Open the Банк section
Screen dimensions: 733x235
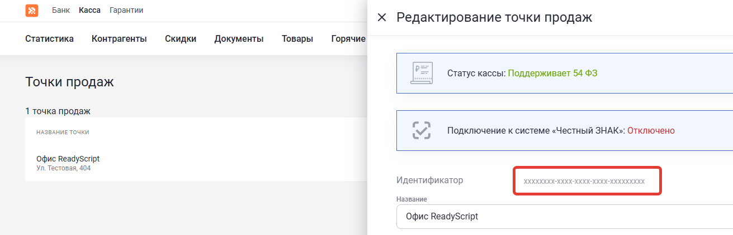(x=62, y=10)
